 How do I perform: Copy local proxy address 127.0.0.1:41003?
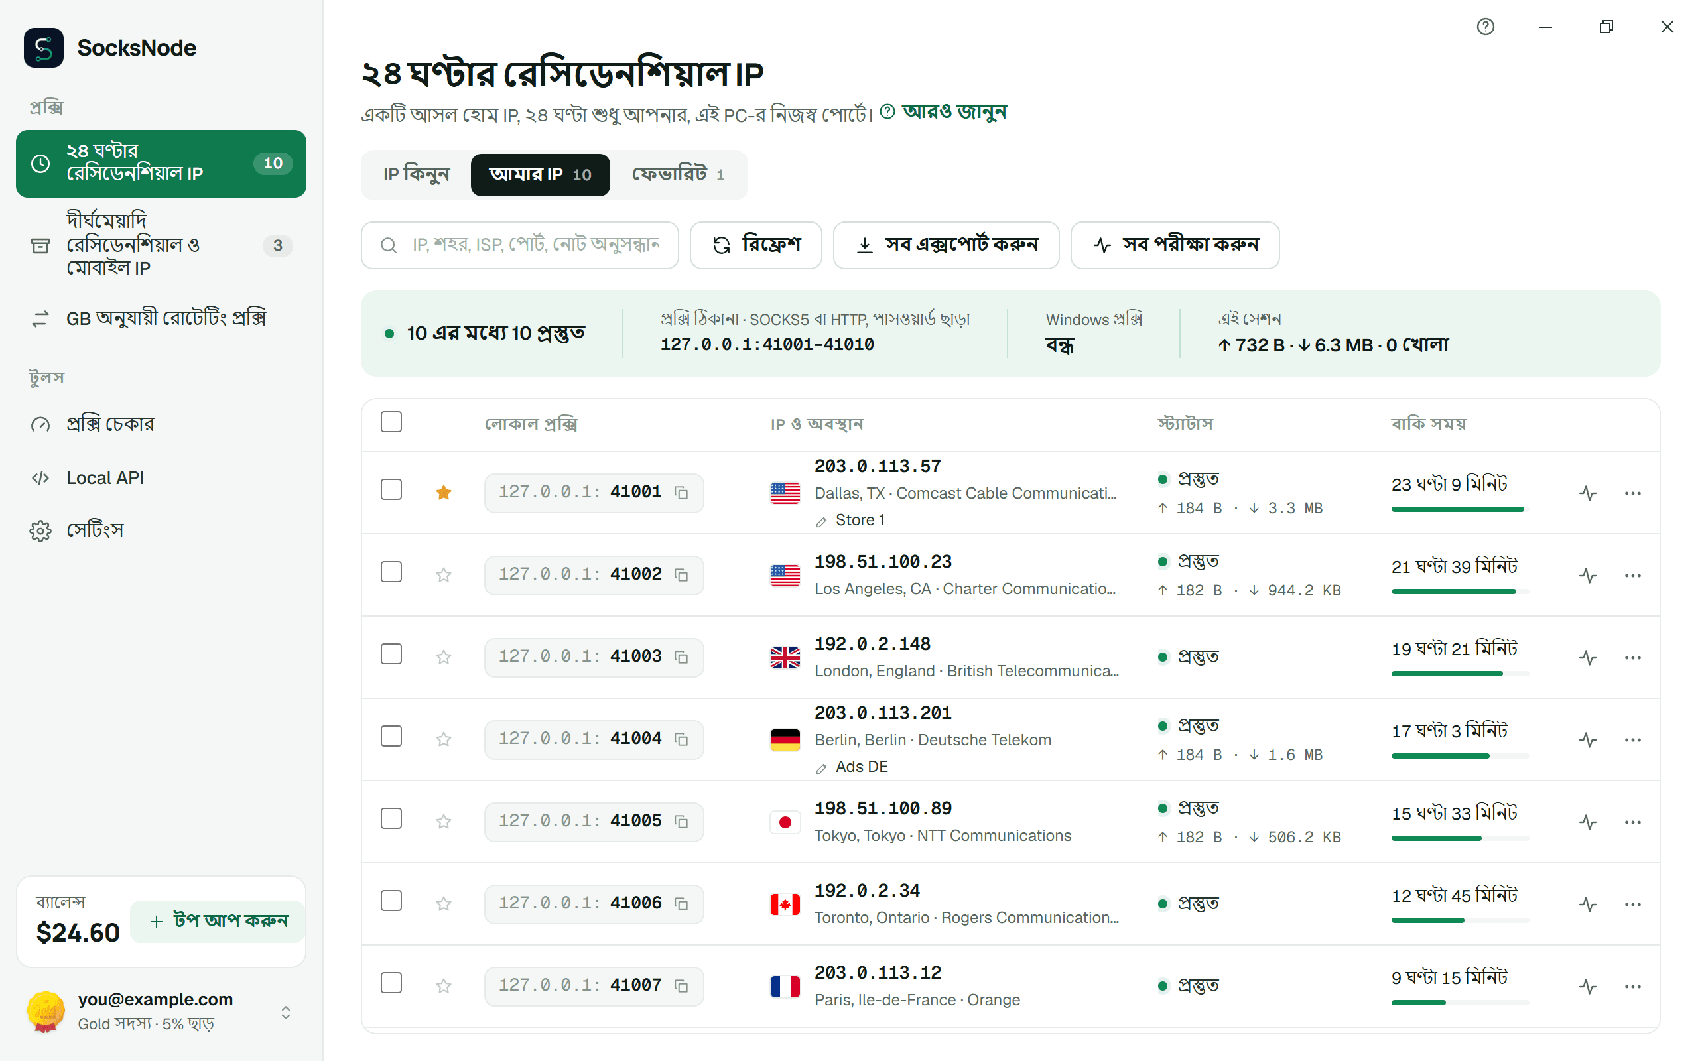pyautogui.click(x=681, y=656)
